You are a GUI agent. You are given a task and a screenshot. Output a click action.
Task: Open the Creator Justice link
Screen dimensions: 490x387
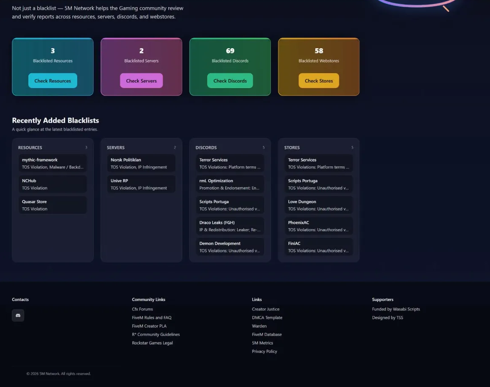pos(266,309)
